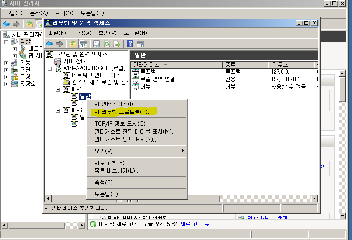The width and height of the screenshot is (352, 240).
Task: Select 저장소 node in Server Manager tree
Action: coord(28,84)
